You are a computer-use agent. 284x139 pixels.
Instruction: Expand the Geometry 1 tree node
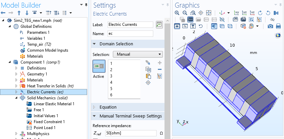[x=16, y=74]
